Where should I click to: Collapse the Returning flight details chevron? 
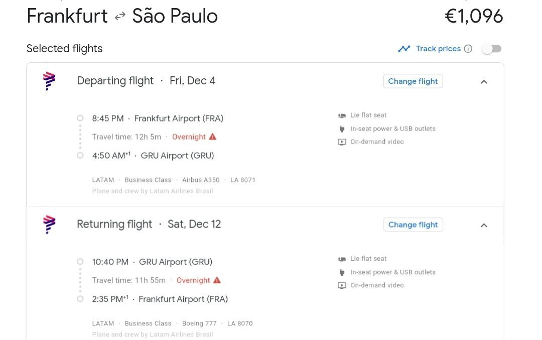coord(484,225)
